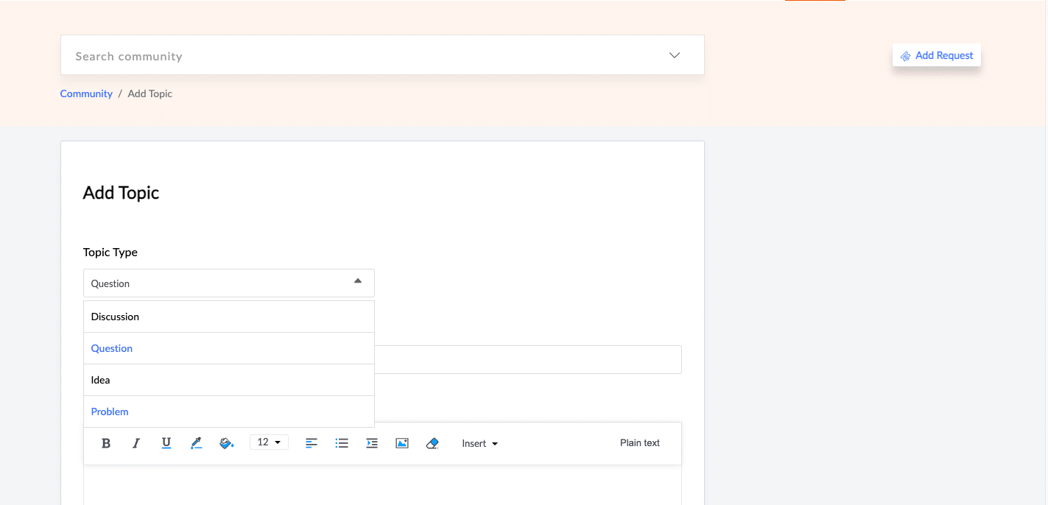The height and width of the screenshot is (505, 1048).
Task: Expand the search box chevron
Action: point(675,55)
